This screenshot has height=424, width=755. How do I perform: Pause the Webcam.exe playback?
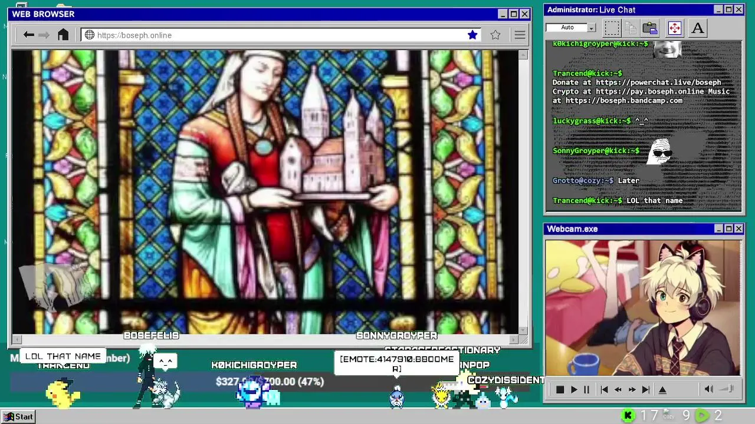click(586, 389)
